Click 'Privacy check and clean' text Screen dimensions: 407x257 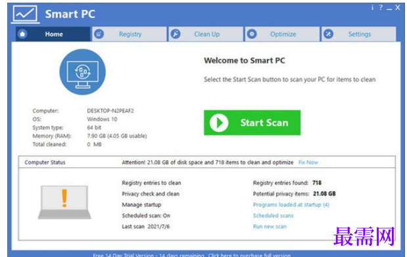[x=151, y=194]
